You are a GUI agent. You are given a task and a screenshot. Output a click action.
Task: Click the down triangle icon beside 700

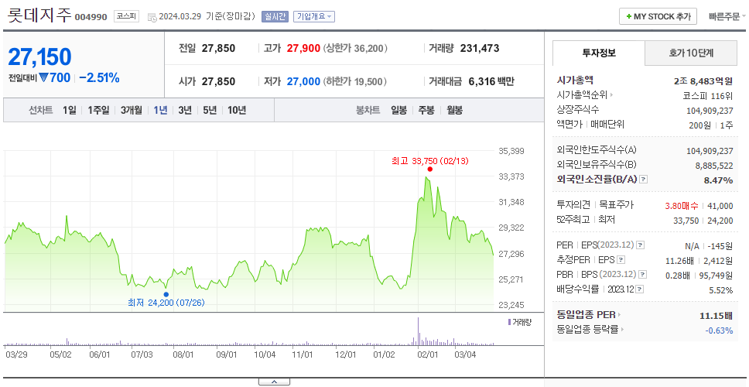coord(44,78)
